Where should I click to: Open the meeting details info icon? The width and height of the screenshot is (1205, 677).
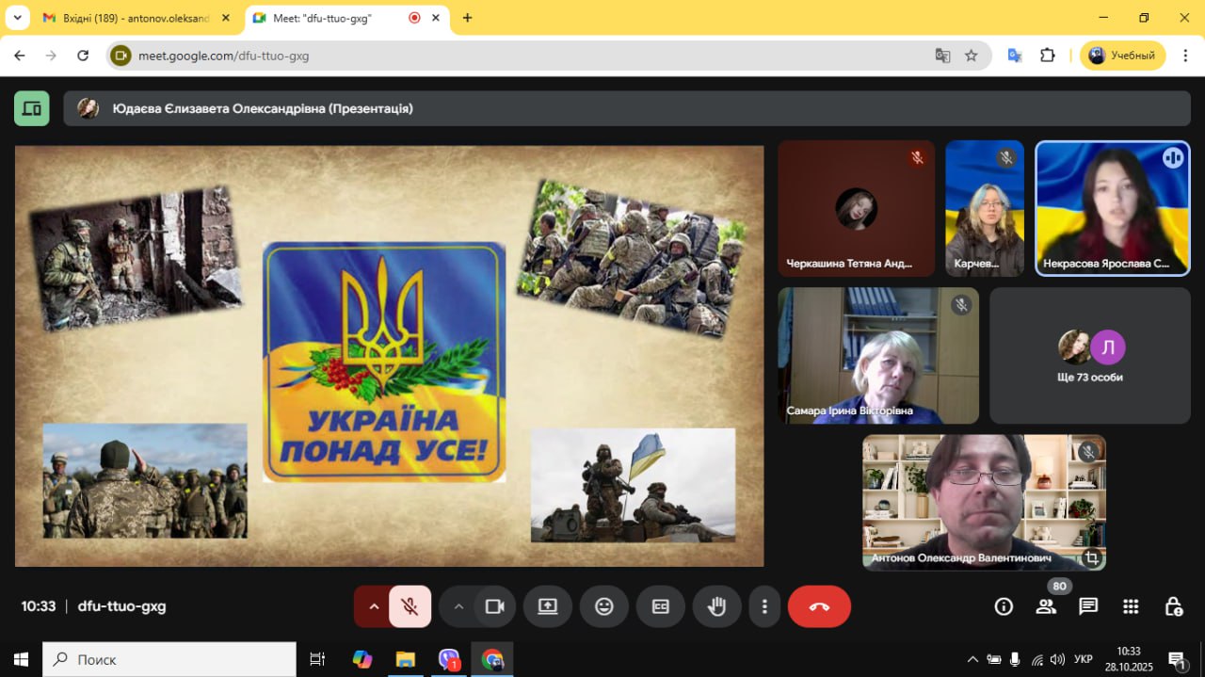[x=1004, y=606]
